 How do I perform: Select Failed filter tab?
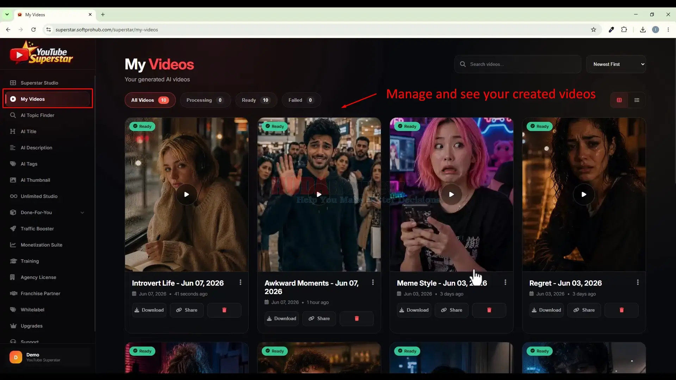pyautogui.click(x=301, y=100)
